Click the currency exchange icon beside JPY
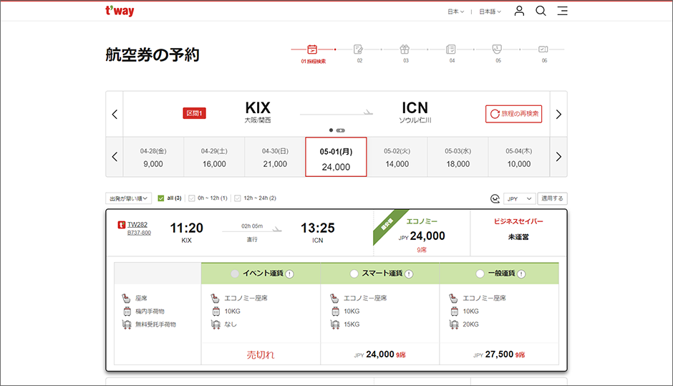 click(494, 198)
